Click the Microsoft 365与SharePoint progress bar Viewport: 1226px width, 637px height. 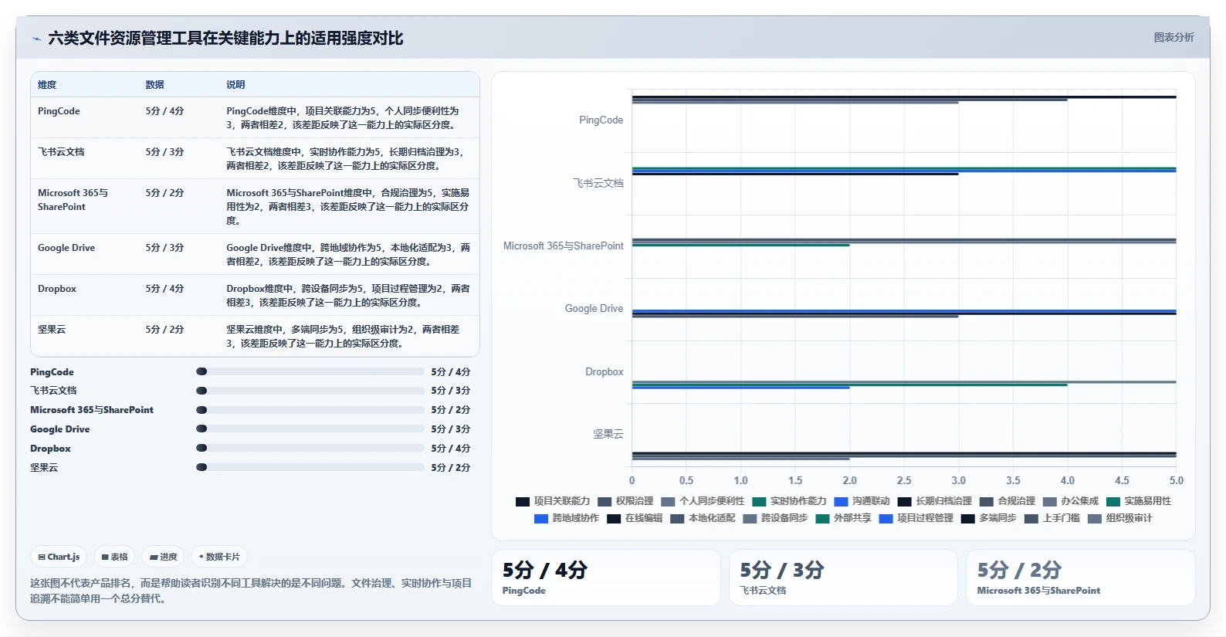pyautogui.click(x=310, y=410)
